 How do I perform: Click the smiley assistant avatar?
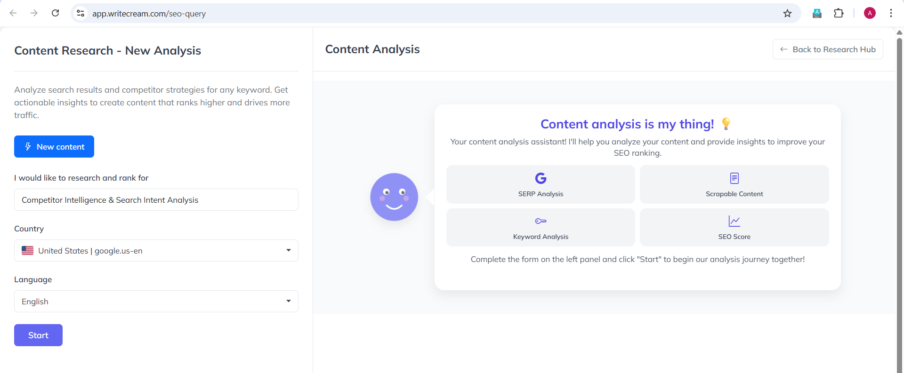394,197
